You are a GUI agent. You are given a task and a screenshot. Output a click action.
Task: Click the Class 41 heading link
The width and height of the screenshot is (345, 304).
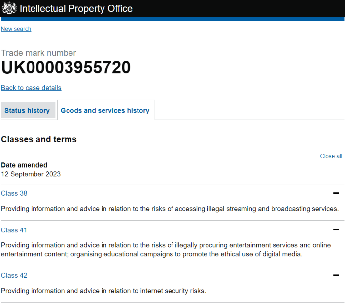pos(14,230)
